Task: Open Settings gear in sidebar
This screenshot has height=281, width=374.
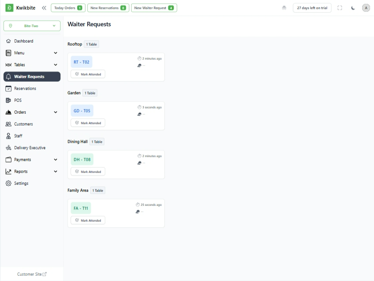Action: pyautogui.click(x=21, y=184)
